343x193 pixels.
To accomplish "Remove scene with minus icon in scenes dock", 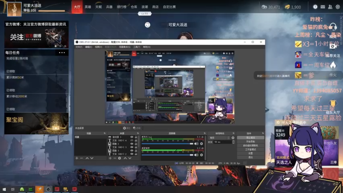I will pyautogui.click(x=81, y=158).
